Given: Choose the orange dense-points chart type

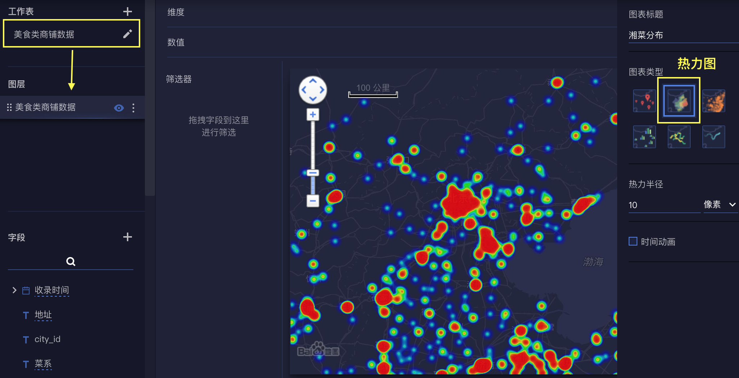Looking at the screenshot, I should click(713, 101).
